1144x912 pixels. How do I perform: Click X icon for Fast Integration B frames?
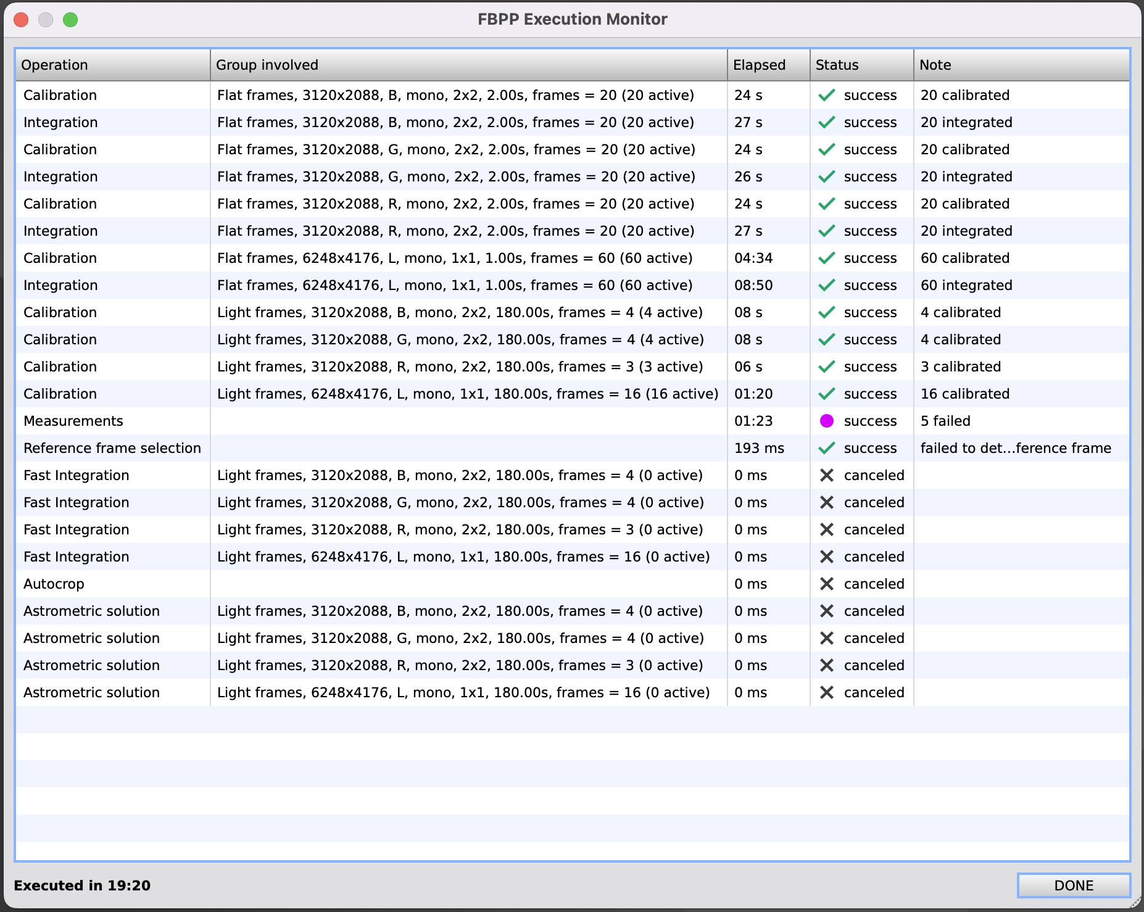click(826, 475)
